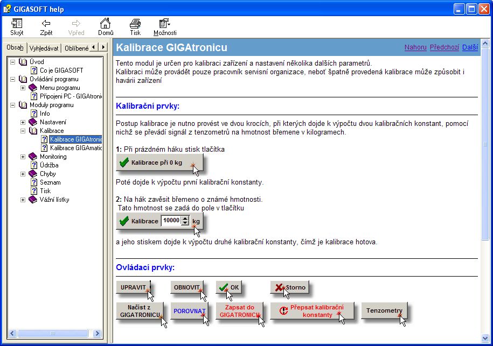Increase calibration weight with up spinner arrow
The height and width of the screenshot is (346, 493).
click(x=185, y=218)
